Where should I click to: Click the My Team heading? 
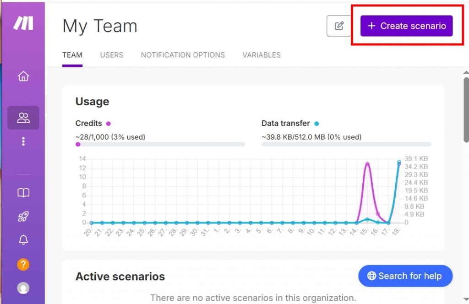pos(100,26)
